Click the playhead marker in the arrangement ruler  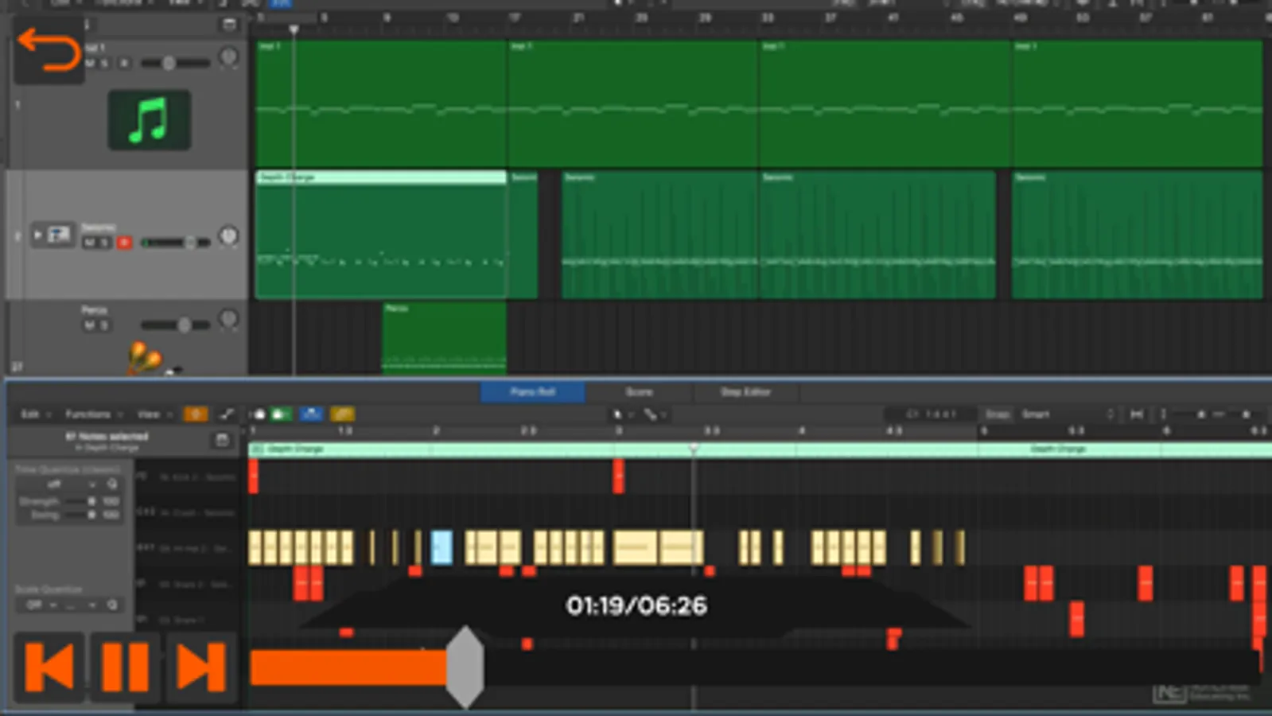(x=294, y=29)
